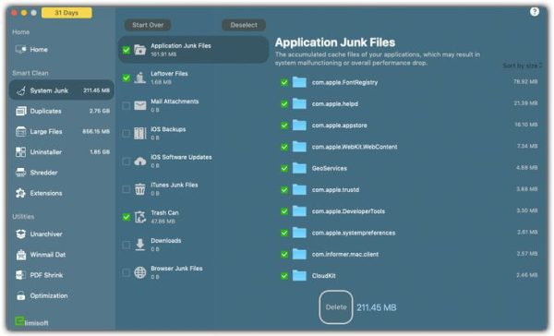Click the com.apple.FontRegistry folder icon
554x336 pixels.
coord(299,82)
